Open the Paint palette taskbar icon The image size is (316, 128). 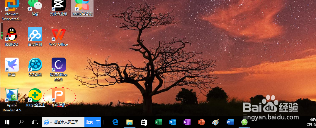pyautogui.click(x=215, y=122)
